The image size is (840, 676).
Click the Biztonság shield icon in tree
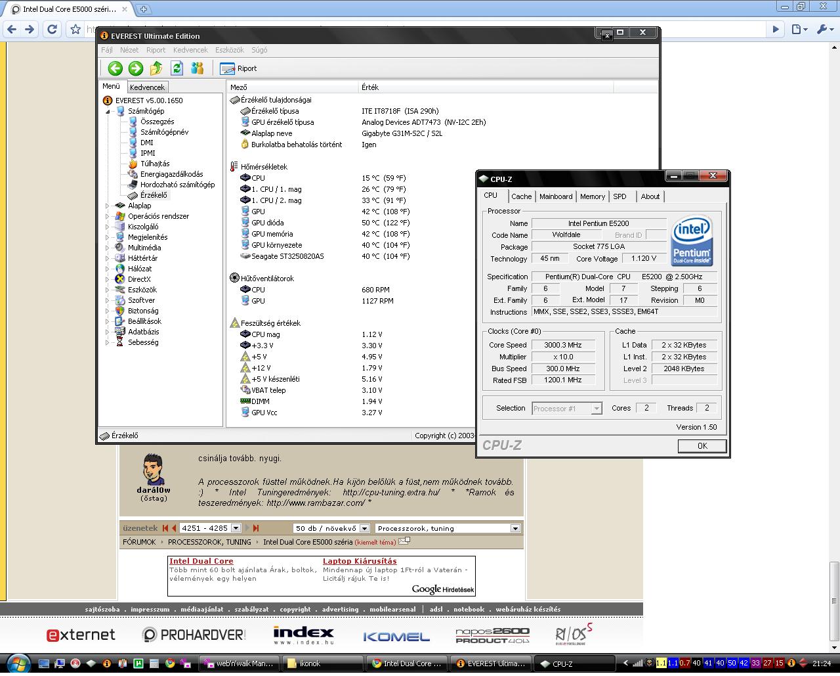coord(120,311)
